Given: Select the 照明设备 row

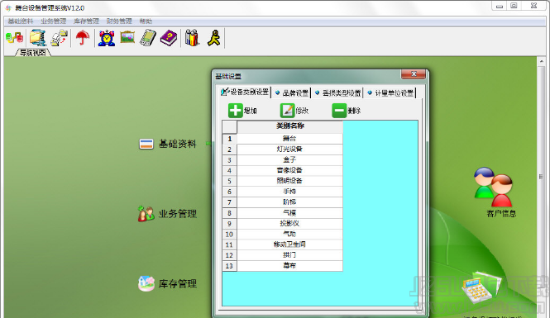Looking at the screenshot, I should pos(289,181).
